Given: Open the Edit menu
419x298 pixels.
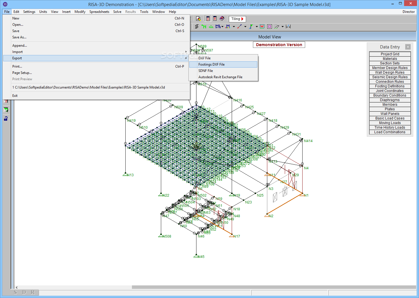Looking at the screenshot, I should tap(16, 12).
